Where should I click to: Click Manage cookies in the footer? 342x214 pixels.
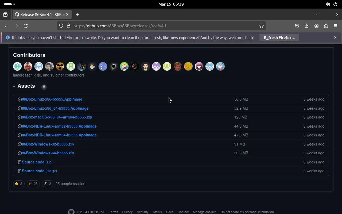coord(204,212)
